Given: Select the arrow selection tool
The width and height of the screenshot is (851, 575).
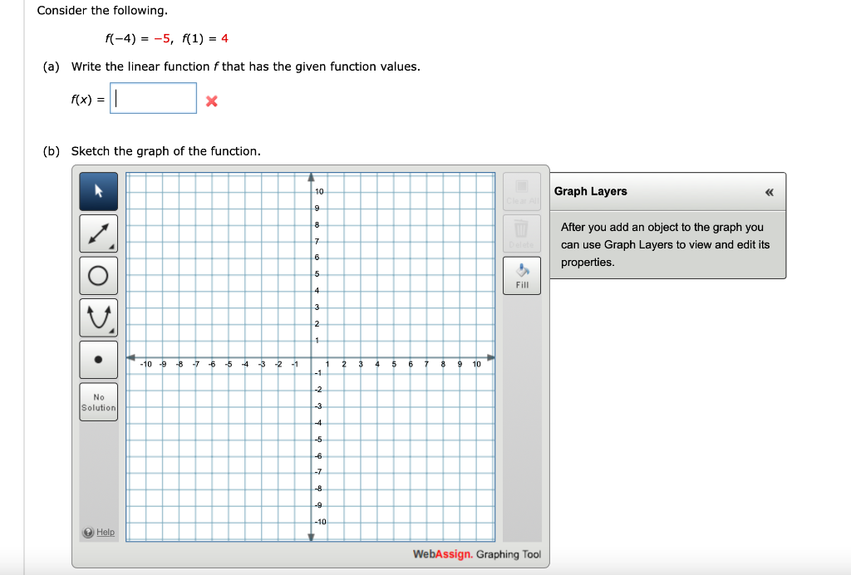Looking at the screenshot, I should (x=98, y=191).
